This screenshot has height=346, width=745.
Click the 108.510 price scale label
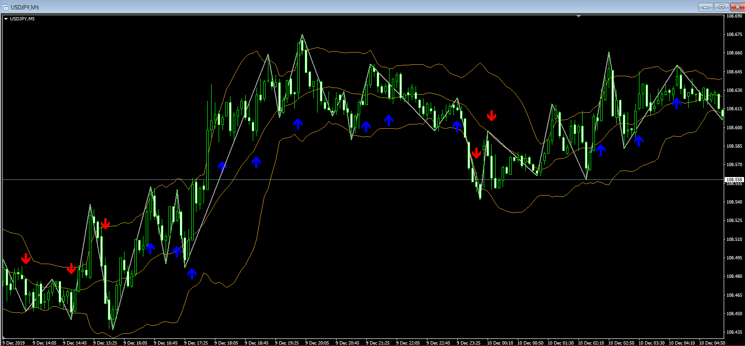point(734,240)
